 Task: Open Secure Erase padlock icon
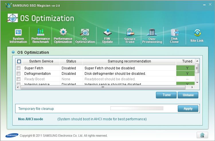click(x=130, y=32)
